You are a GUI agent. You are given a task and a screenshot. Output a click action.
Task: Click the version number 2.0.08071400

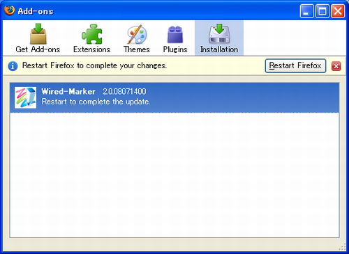(124, 91)
